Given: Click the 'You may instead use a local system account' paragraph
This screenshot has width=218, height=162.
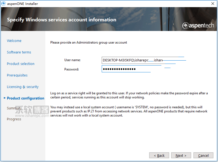Looking at the screenshot, I should pos(129,111).
